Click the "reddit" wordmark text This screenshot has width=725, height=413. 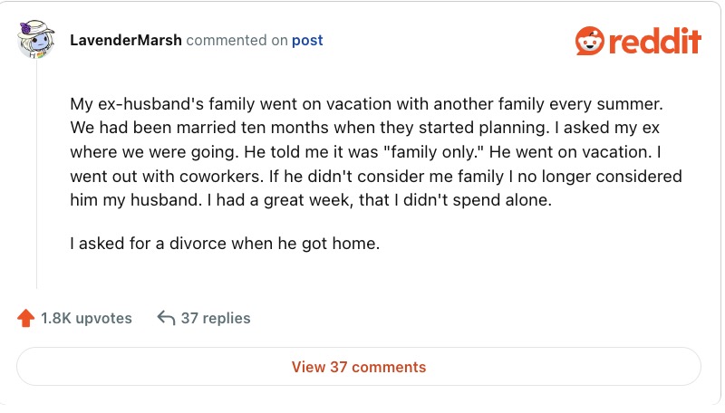[x=655, y=41]
